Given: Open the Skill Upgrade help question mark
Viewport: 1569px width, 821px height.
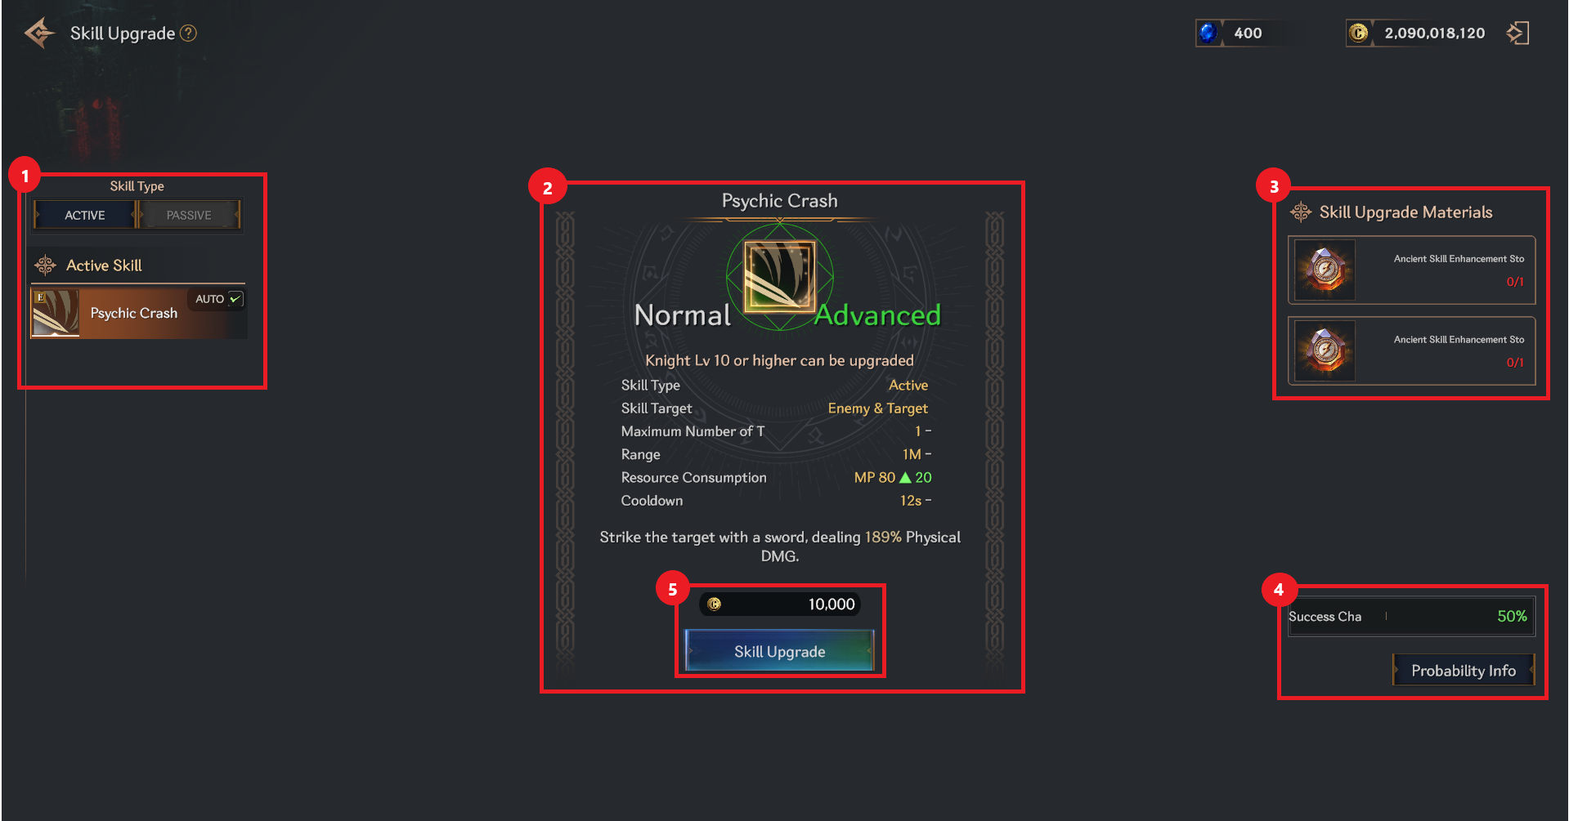Looking at the screenshot, I should click(188, 33).
